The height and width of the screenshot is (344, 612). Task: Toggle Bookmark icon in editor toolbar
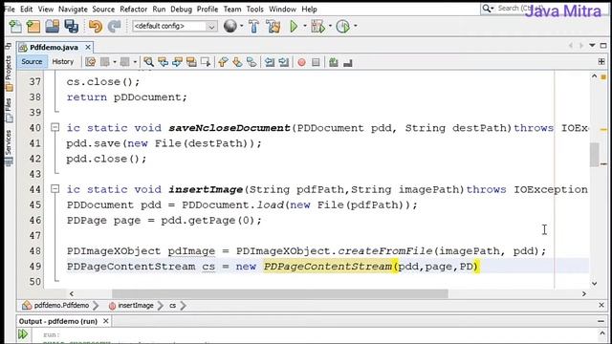(x=251, y=62)
